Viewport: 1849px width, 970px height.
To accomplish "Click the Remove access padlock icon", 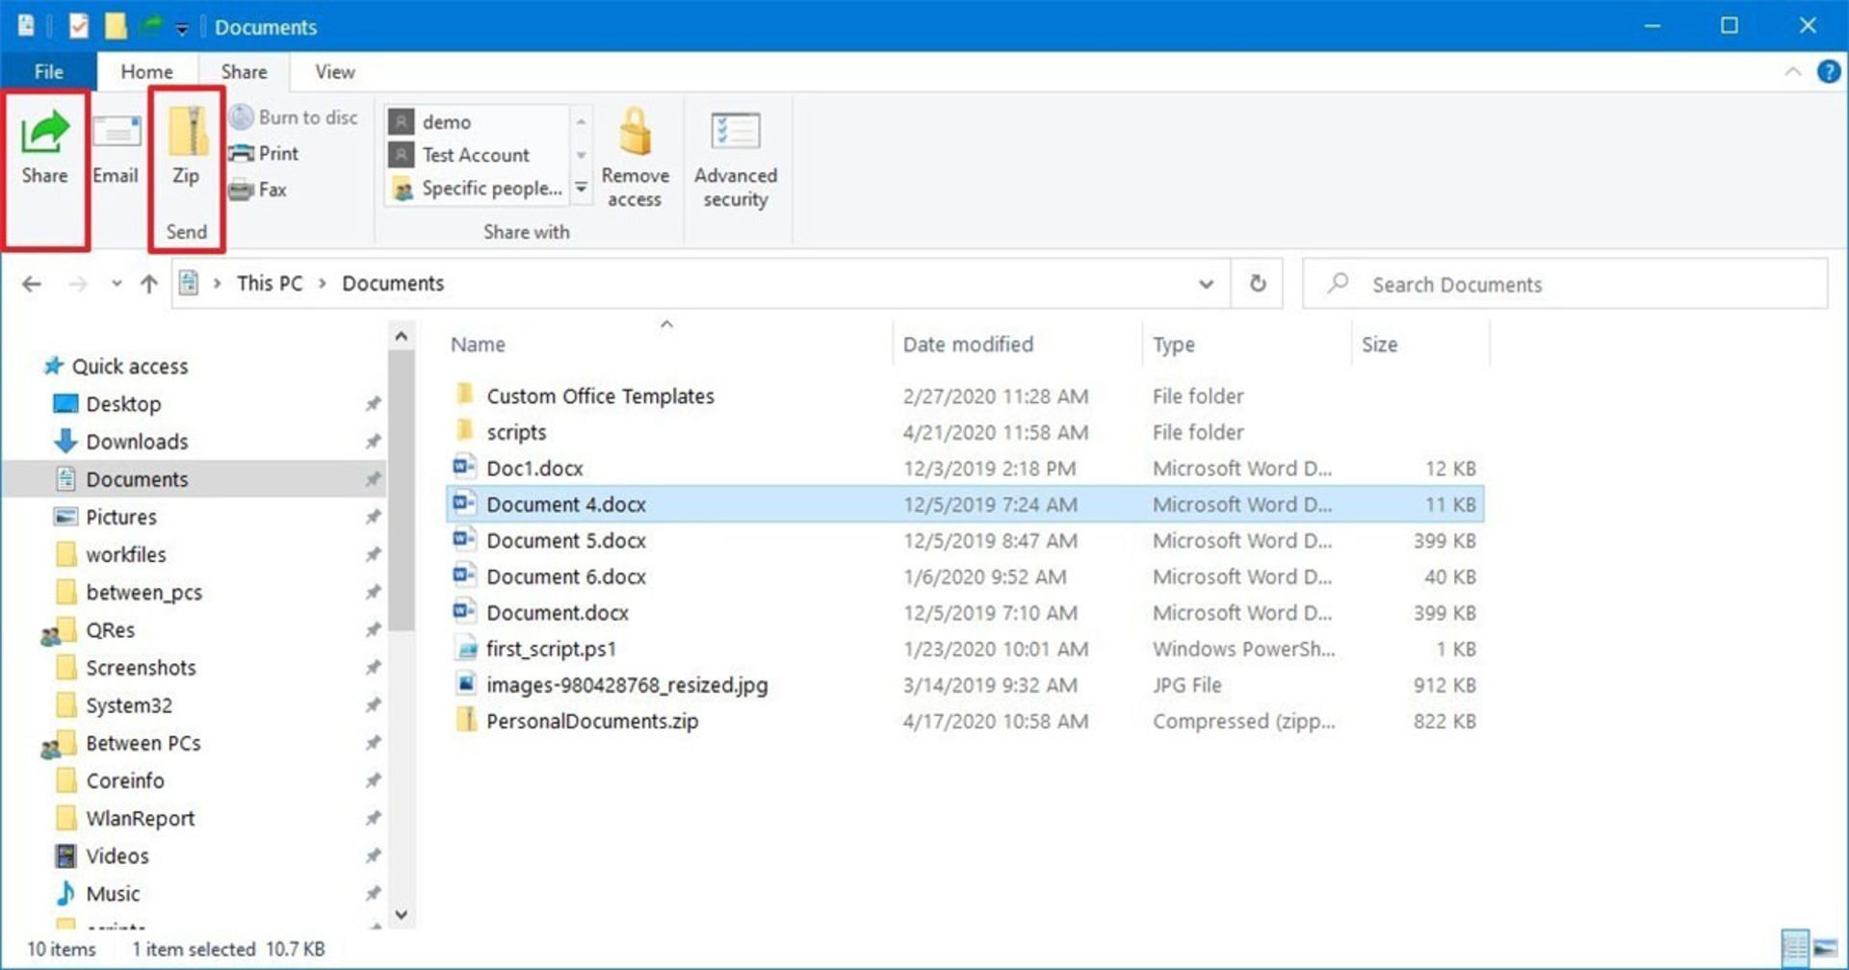I will click(x=635, y=135).
